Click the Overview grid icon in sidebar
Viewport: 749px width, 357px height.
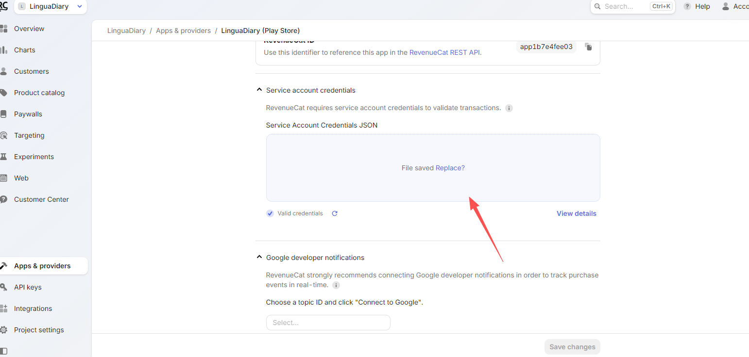(4, 29)
